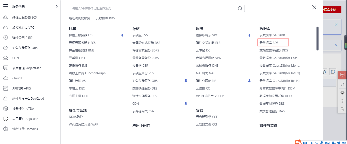The width and height of the screenshot is (347, 144).
Task: Click the ECS server icon in the sidebar
Action: point(6,17)
